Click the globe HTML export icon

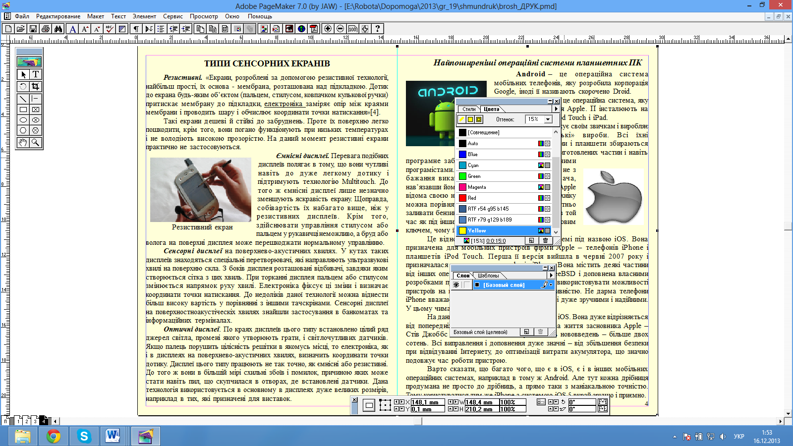click(301, 29)
